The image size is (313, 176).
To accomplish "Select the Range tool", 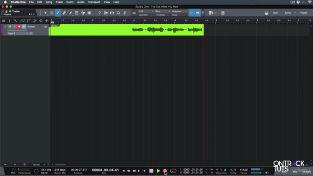I will [x=51, y=13].
